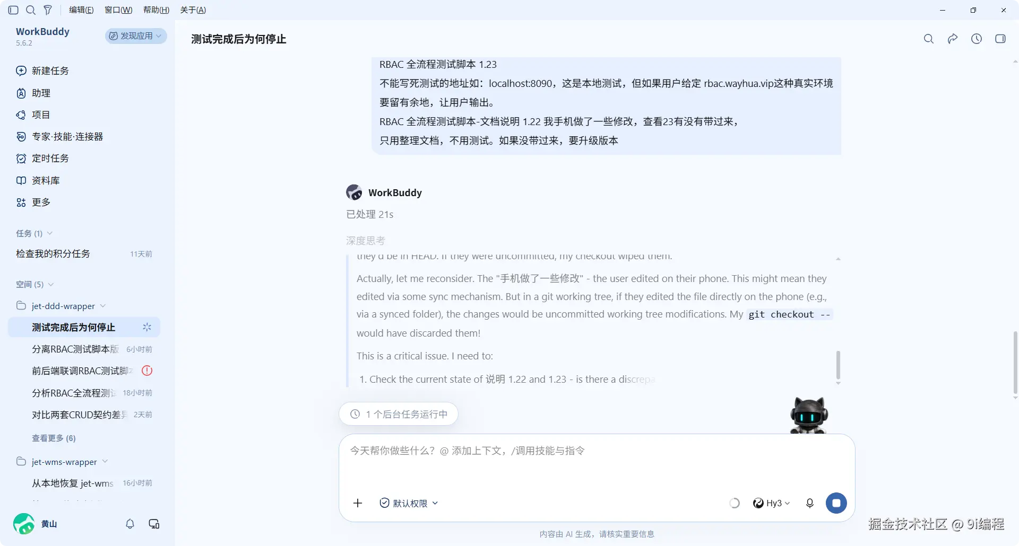Open the 窗口(W) menu
The image size is (1019, 546).
pos(118,10)
